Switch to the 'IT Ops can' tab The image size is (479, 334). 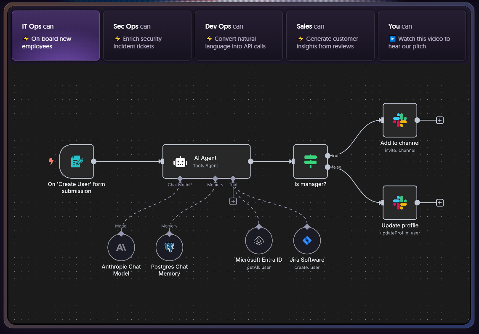pos(56,36)
